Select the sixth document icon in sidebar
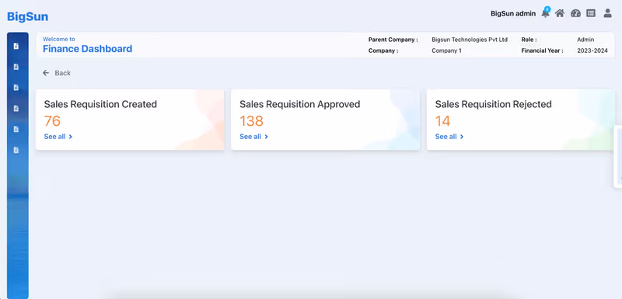 click(x=16, y=150)
